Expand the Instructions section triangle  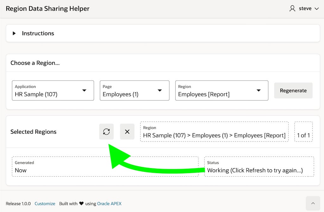coord(14,33)
